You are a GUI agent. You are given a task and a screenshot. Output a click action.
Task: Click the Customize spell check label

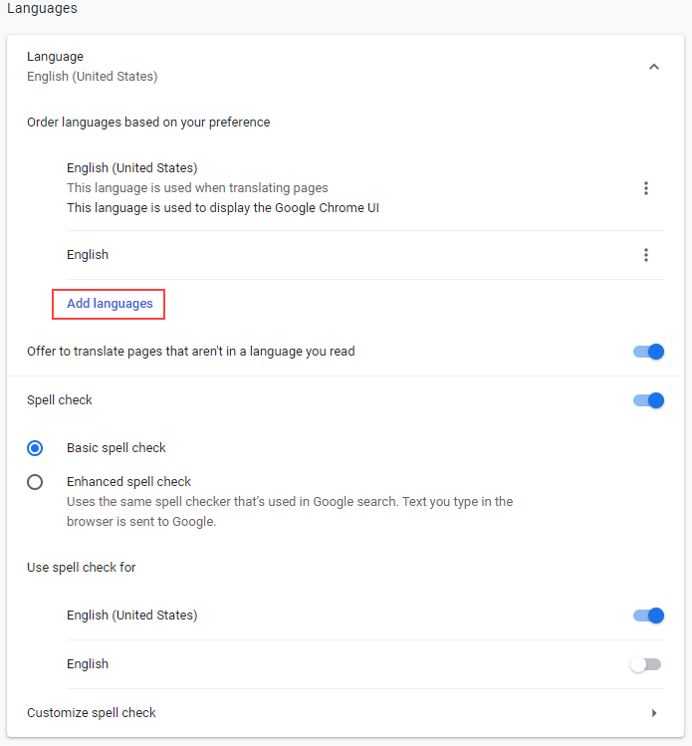[92, 713]
